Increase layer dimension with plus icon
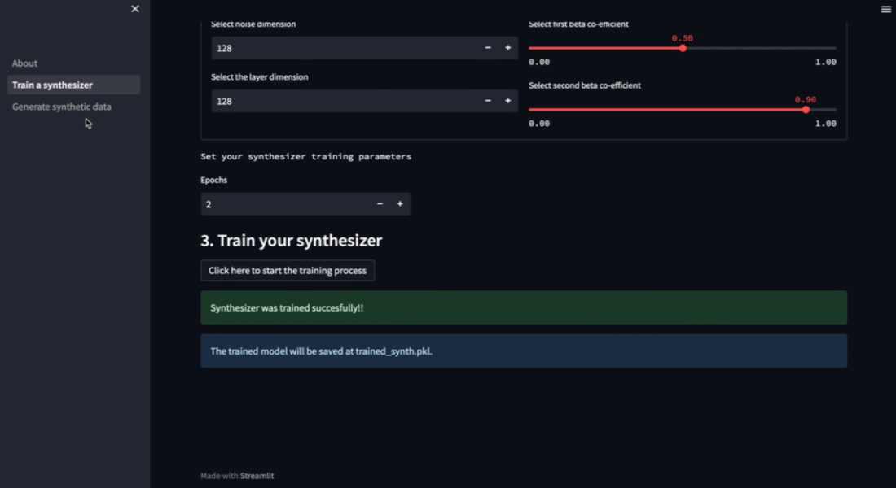Screen dimensions: 896x488 pos(508,101)
